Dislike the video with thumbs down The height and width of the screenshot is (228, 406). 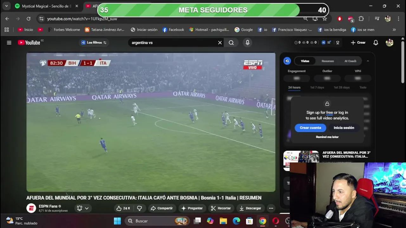(x=139, y=208)
